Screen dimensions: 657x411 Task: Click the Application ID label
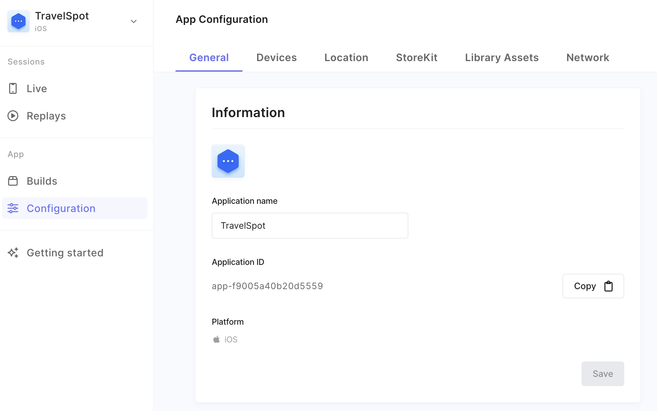coord(238,262)
